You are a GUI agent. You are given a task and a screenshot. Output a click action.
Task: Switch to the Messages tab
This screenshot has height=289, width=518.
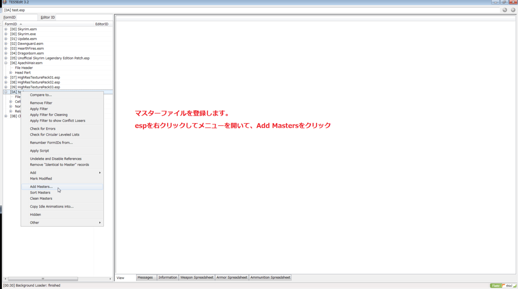(146, 277)
